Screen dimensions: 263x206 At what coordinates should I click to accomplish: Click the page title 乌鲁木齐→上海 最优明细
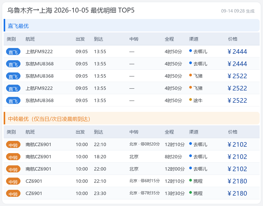pos(71,10)
